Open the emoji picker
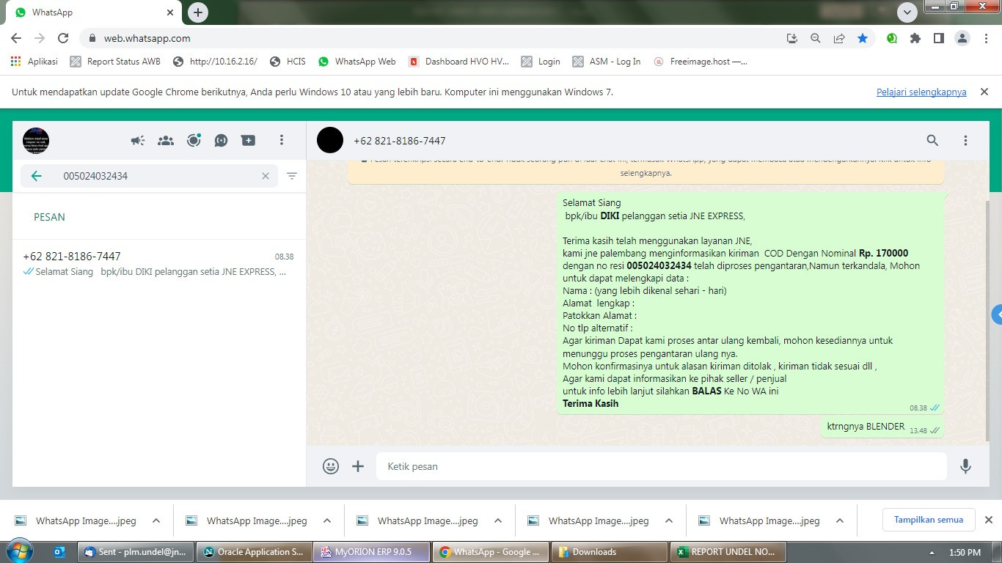Screen dimensions: 1002x563 click(331, 466)
